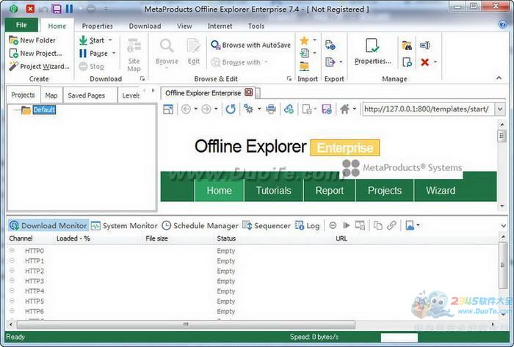Open the delete dropdown arrow
This screenshot has height=347, width=514.
pyautogui.click(x=435, y=62)
